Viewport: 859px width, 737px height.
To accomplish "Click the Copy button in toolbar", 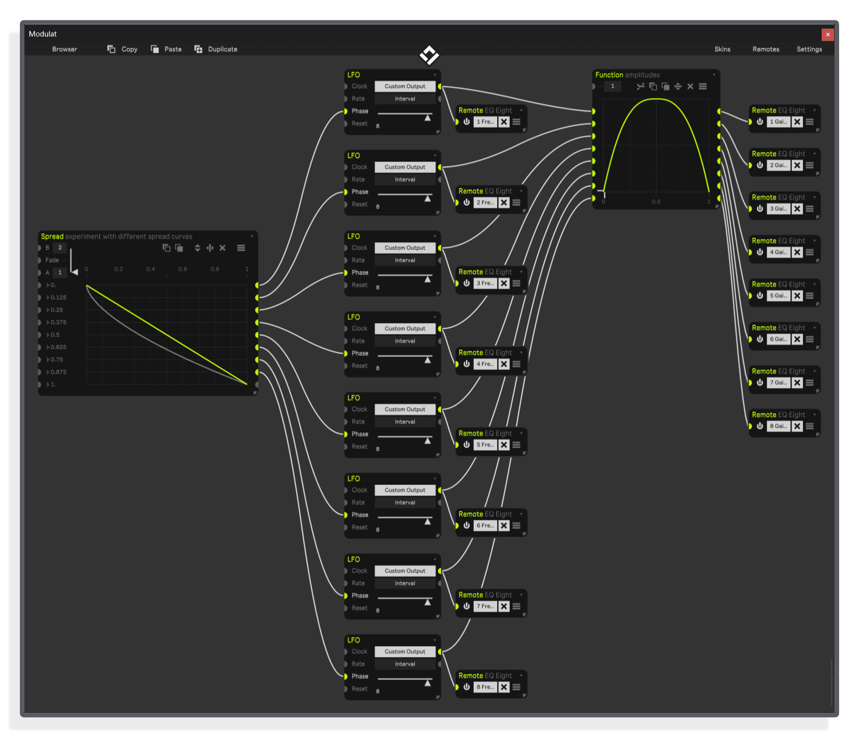I will coord(122,49).
